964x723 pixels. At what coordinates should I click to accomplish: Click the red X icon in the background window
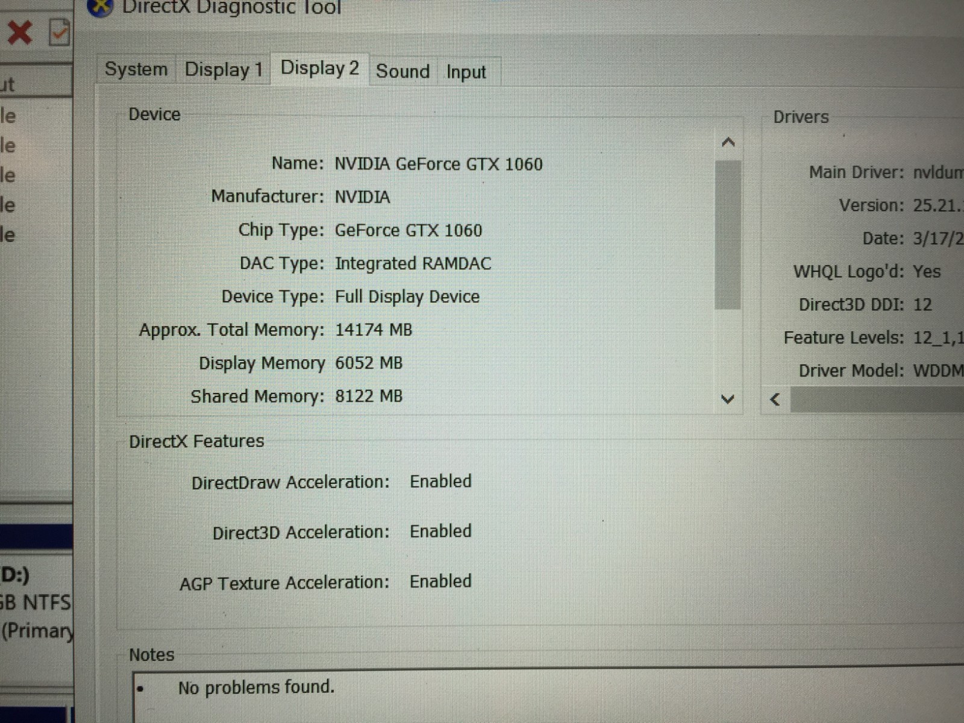(19, 33)
